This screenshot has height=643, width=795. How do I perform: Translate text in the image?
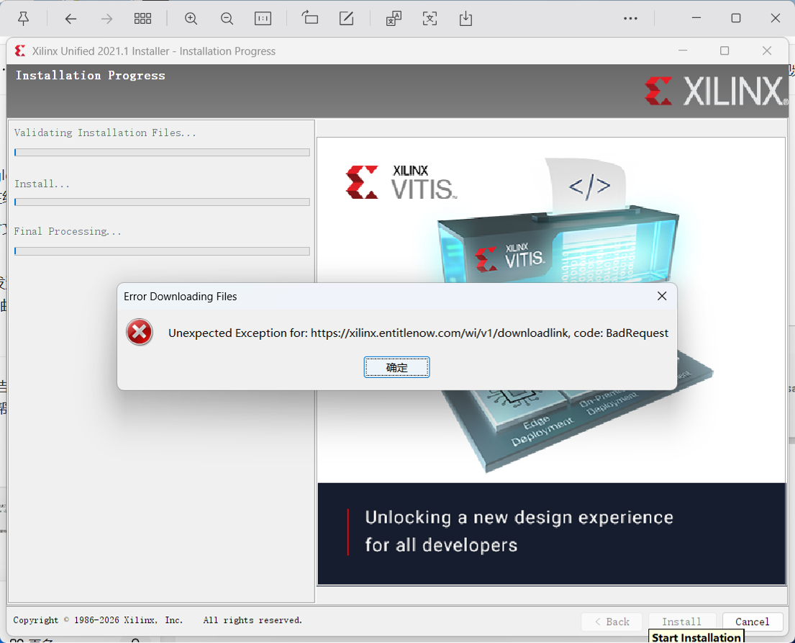click(x=394, y=19)
